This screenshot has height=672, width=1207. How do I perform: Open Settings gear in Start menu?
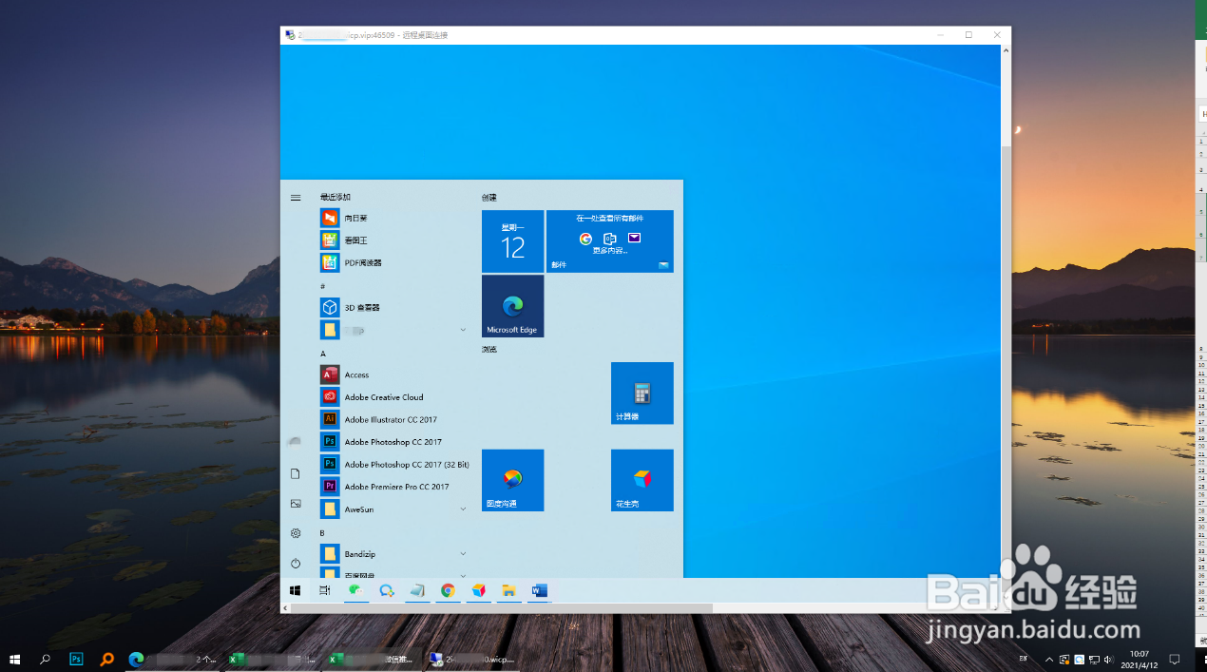[x=296, y=533]
